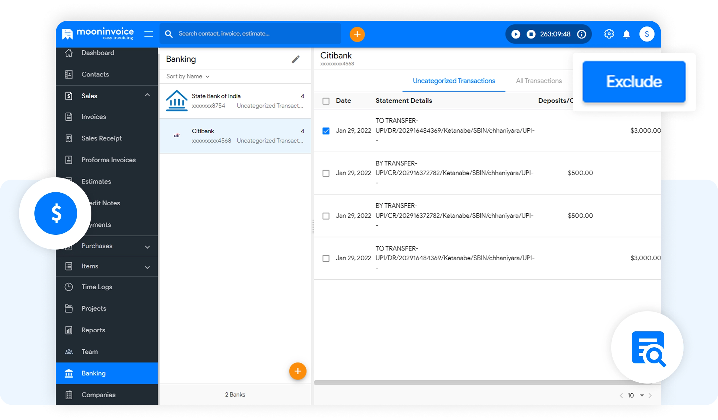This screenshot has width=718, height=420.
Task: Uncheck the first $3,000.00 transaction checkbox
Action: click(x=326, y=131)
